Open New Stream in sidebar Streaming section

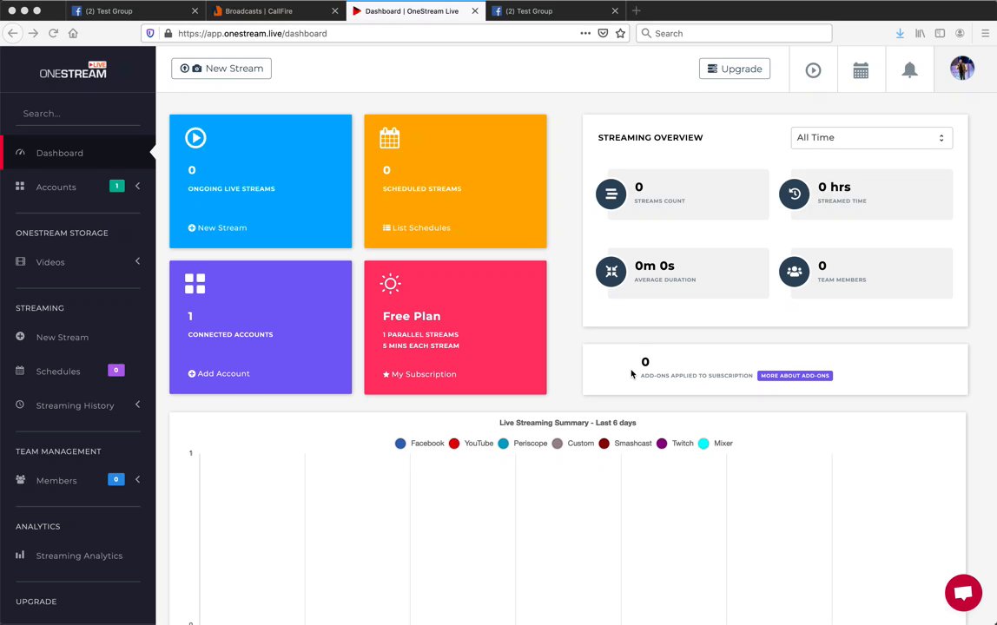tap(63, 337)
